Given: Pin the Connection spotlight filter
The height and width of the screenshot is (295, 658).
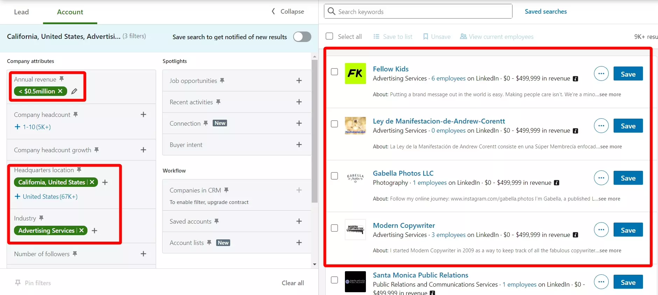Looking at the screenshot, I should (x=206, y=123).
